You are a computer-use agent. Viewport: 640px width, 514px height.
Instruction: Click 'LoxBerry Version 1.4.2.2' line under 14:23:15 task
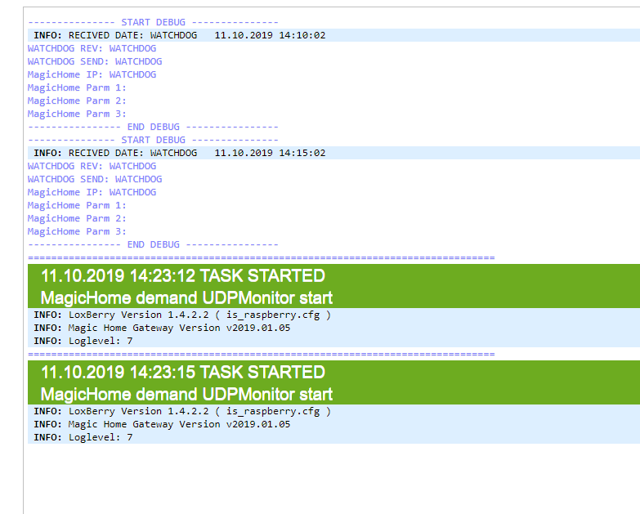(333, 411)
